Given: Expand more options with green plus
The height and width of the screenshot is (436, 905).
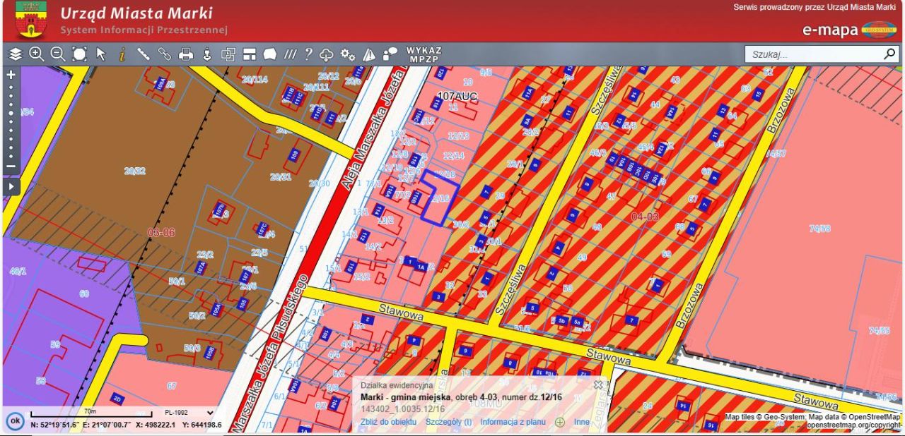Looking at the screenshot, I should pyautogui.click(x=560, y=423).
